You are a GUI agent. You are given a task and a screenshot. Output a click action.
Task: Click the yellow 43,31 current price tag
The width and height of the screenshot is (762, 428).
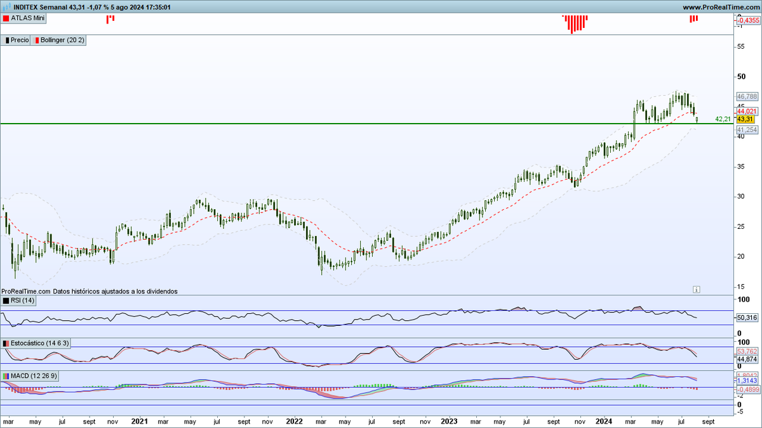coord(745,119)
